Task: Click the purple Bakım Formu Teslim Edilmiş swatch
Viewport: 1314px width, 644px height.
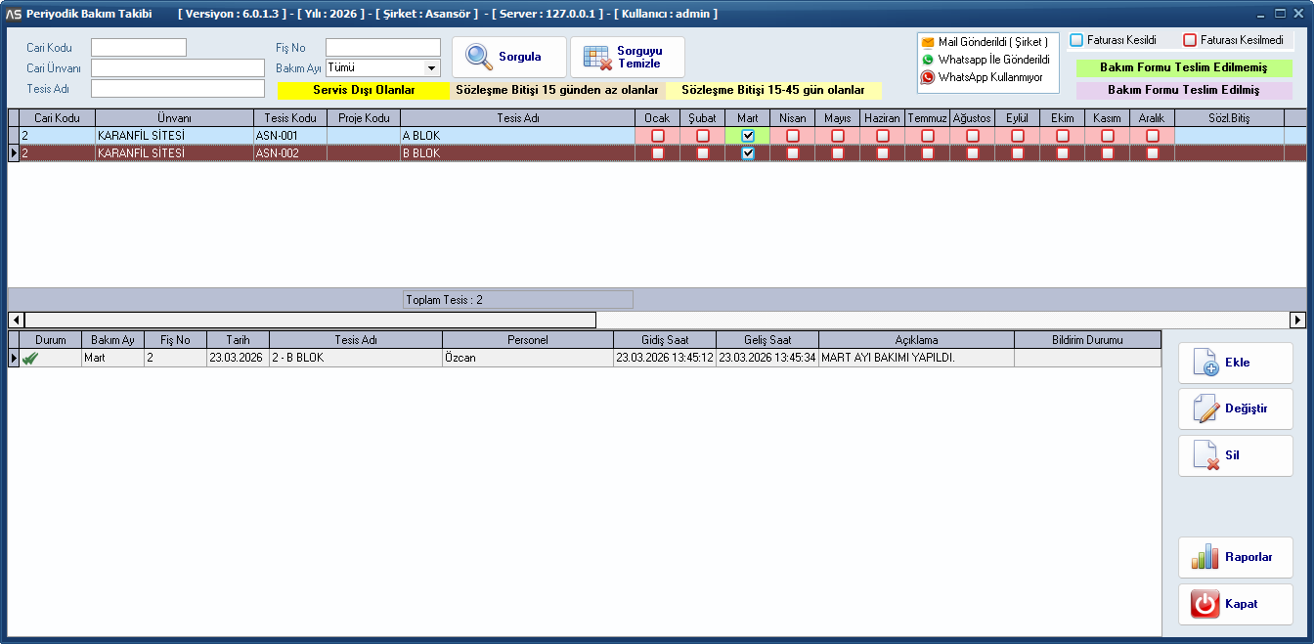Action: 1183,90
